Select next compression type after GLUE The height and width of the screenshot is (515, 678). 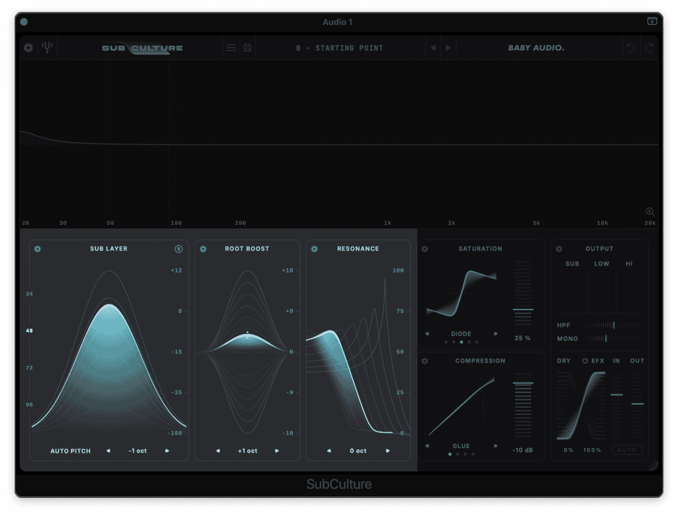coord(495,446)
